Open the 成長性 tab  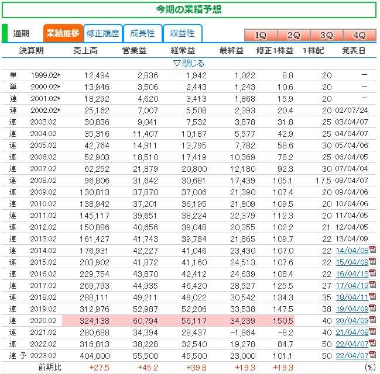(x=142, y=33)
